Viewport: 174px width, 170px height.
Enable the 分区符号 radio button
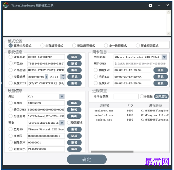pyautogui.click(x=11, y=116)
